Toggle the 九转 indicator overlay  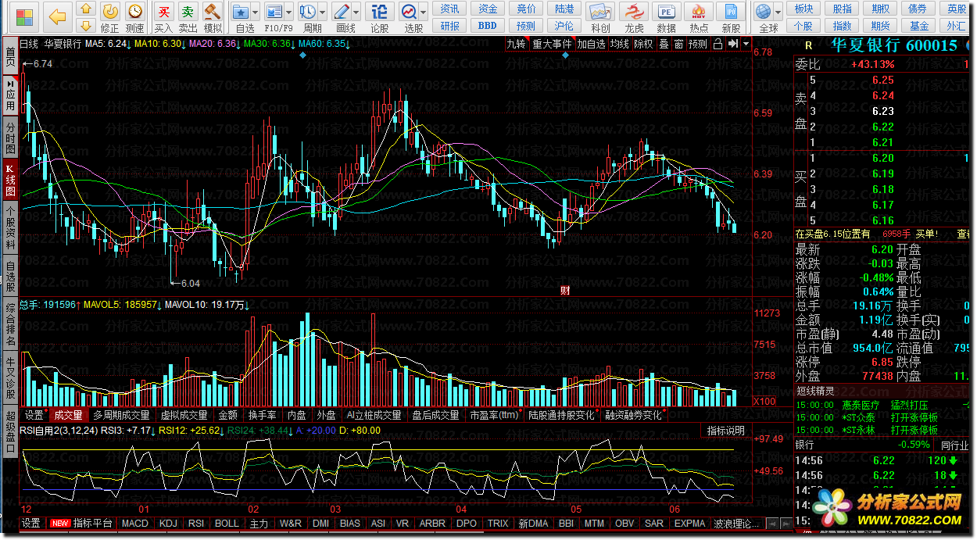click(516, 45)
